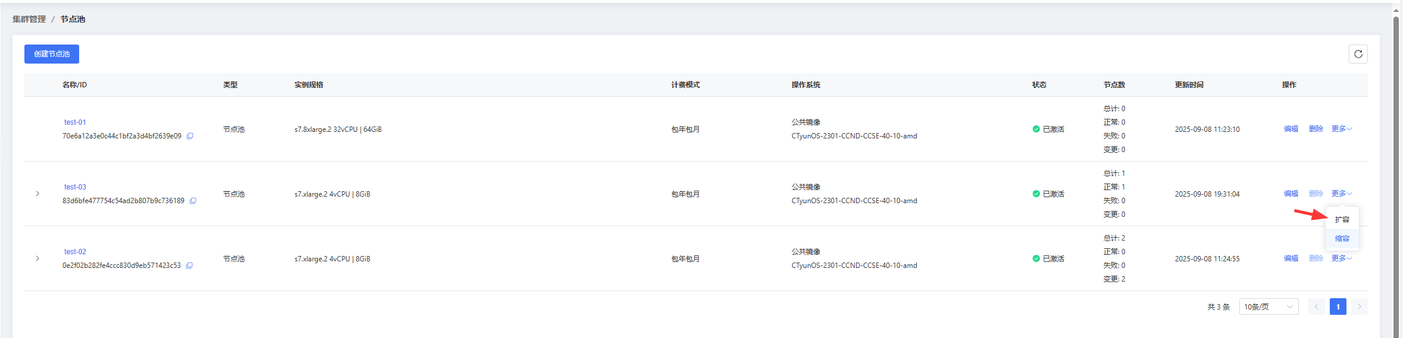Click the refresh icon above the table
Screen dimensions: 1403x338
1358,54
